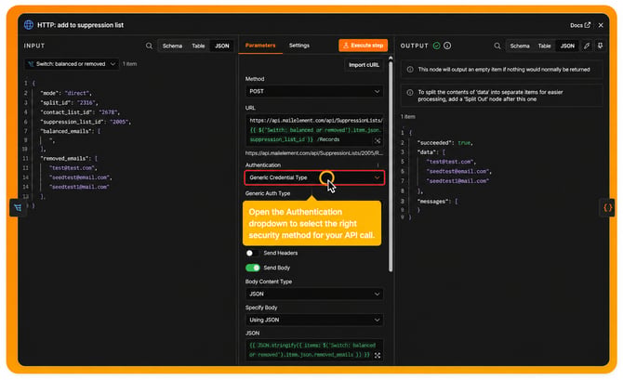Switch INPUT view to JSON
The width and height of the screenshot is (623, 380).
tap(221, 46)
